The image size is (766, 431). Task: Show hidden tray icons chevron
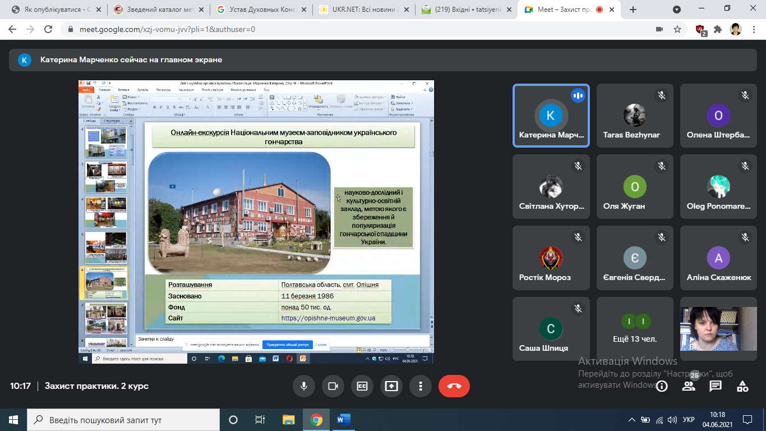[x=632, y=420]
